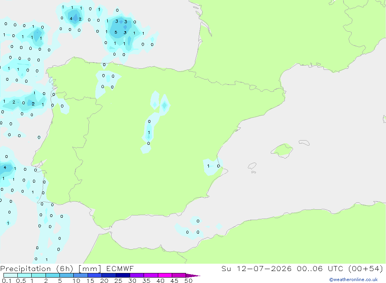The width and height of the screenshot is (386, 283).
Task: Choose the 45–50 mm legend color swatch
Action: click(179, 275)
